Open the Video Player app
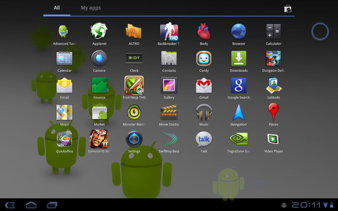Image resolution: width=338 pixels, height=211 pixels. (x=274, y=139)
